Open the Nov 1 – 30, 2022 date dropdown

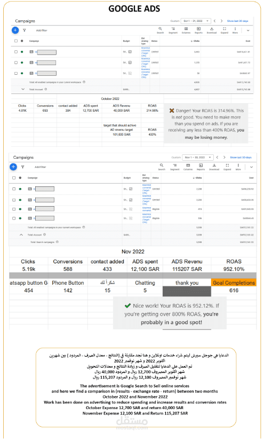point(198,158)
